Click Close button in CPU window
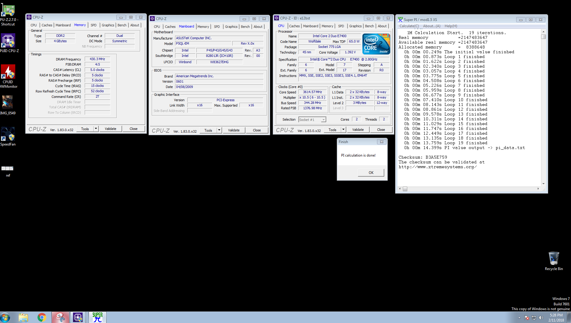 click(381, 130)
